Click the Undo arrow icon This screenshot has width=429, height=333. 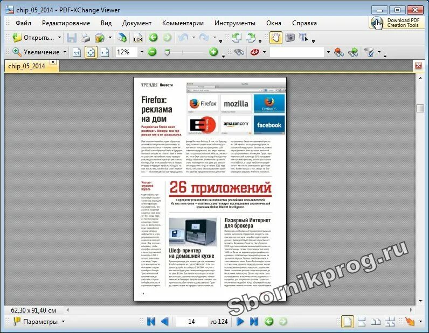pyautogui.click(x=184, y=38)
